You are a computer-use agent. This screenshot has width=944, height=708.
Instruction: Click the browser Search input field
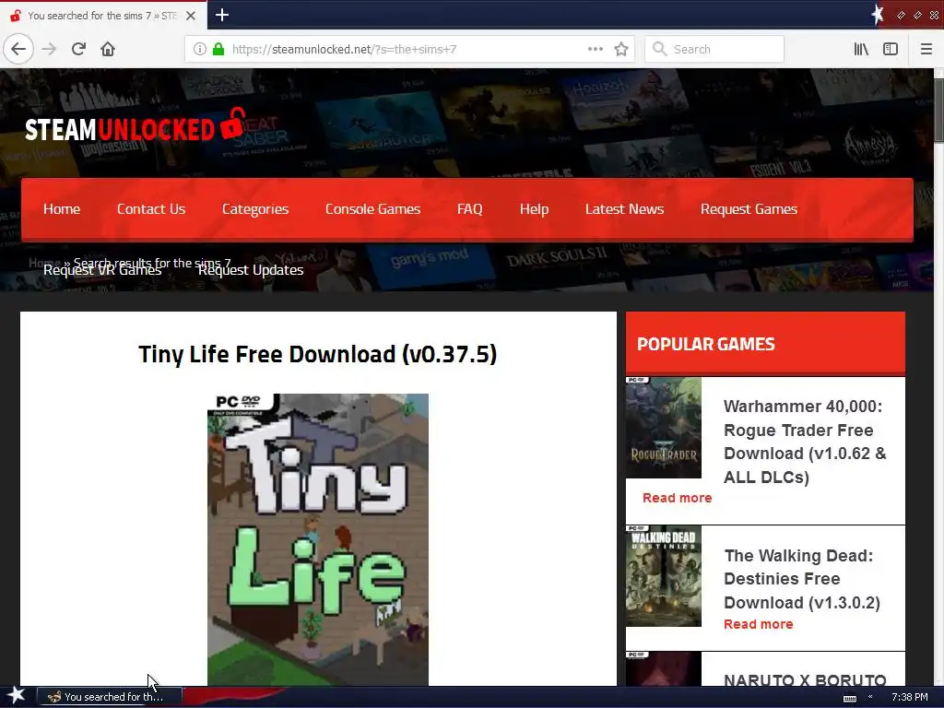[x=714, y=49]
